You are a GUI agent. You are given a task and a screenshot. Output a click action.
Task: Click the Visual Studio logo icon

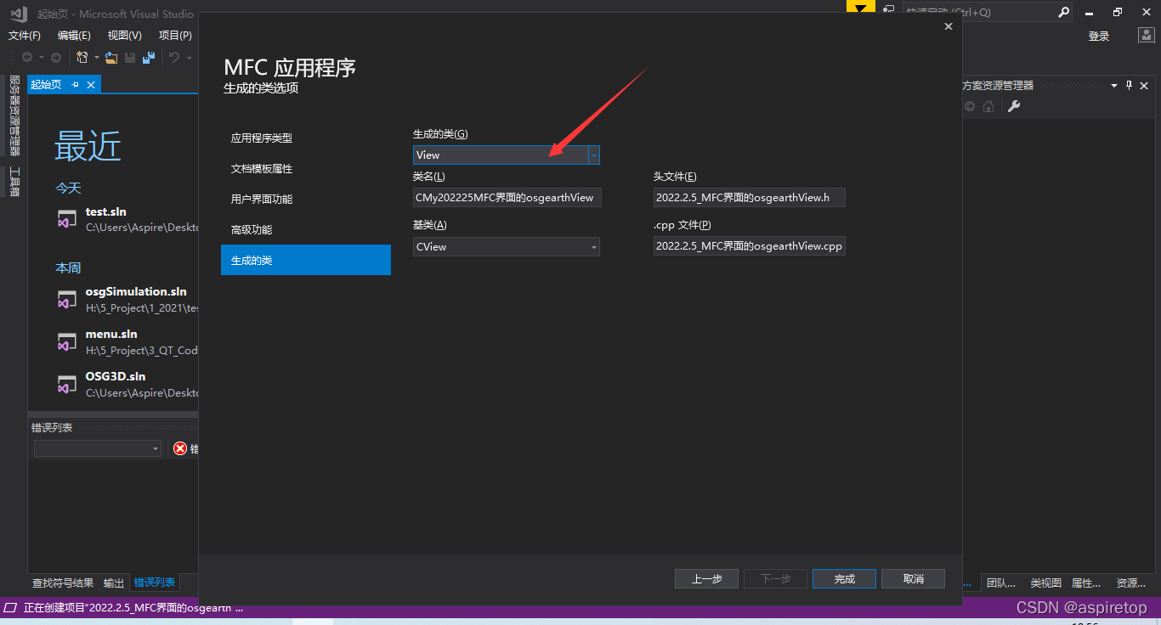click(19, 13)
